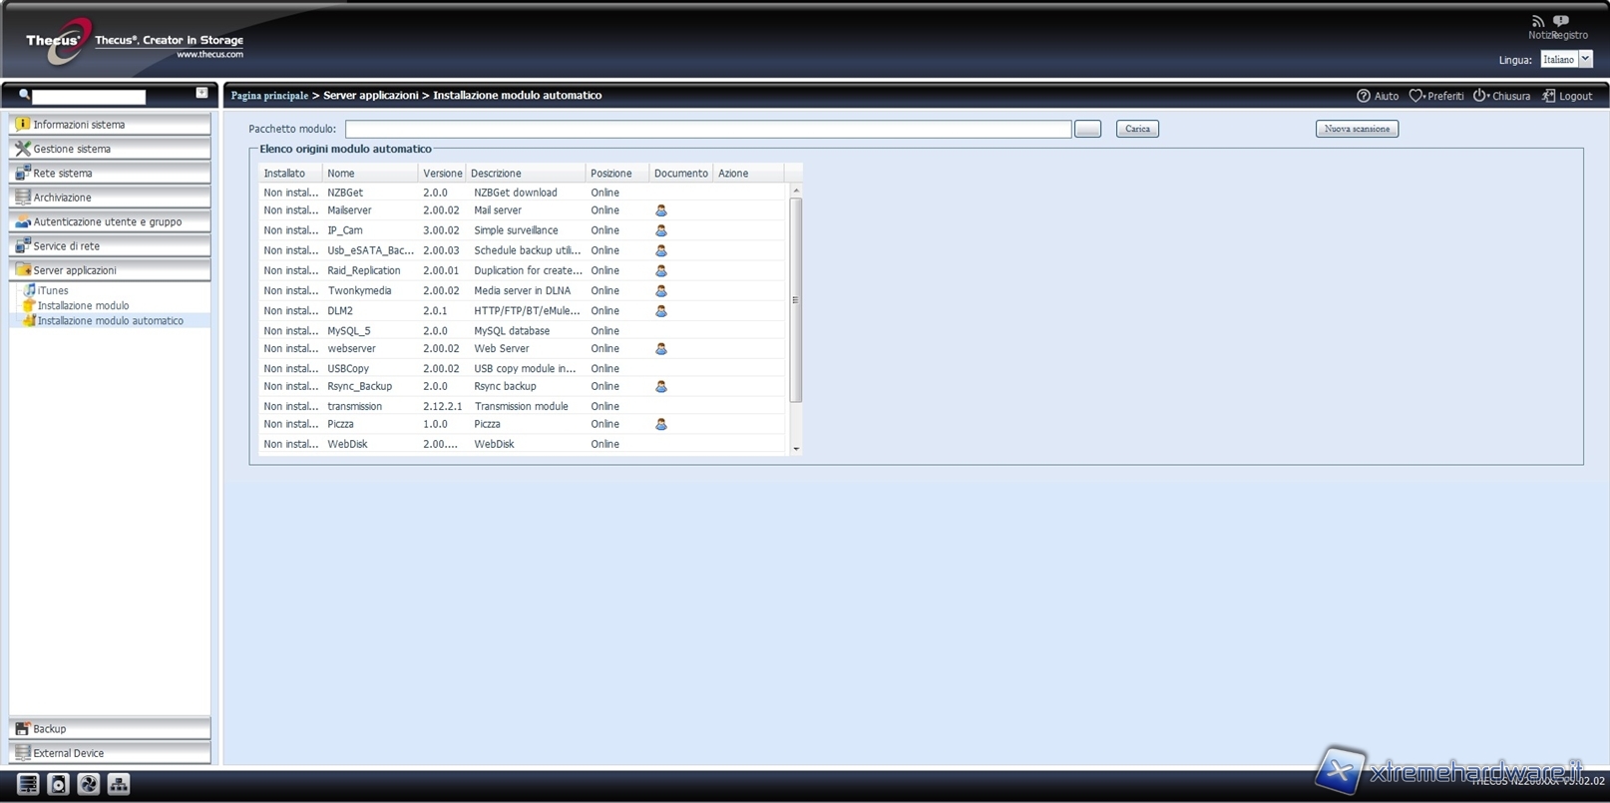Select Installazione modulo in the tree
This screenshot has height=803, width=1610.
[83, 306]
